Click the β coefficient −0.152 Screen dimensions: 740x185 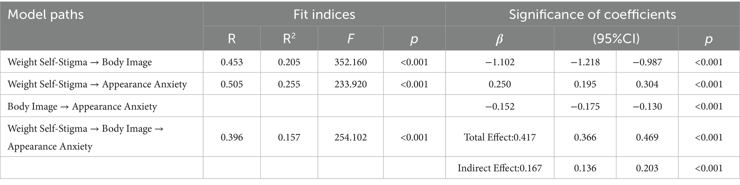(499, 106)
